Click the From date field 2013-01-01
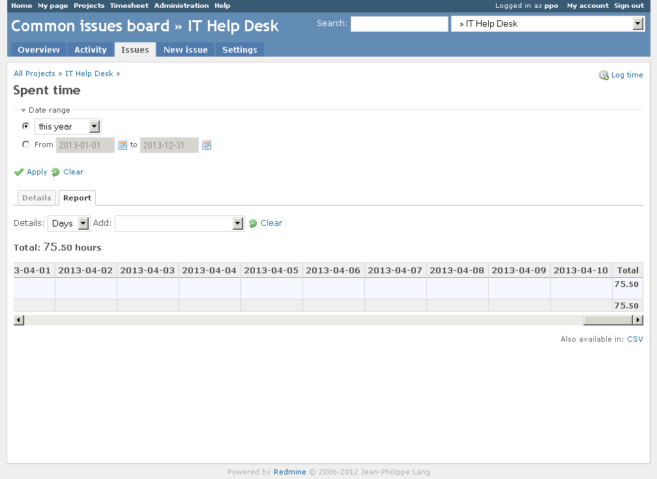657x479 pixels. [x=85, y=145]
